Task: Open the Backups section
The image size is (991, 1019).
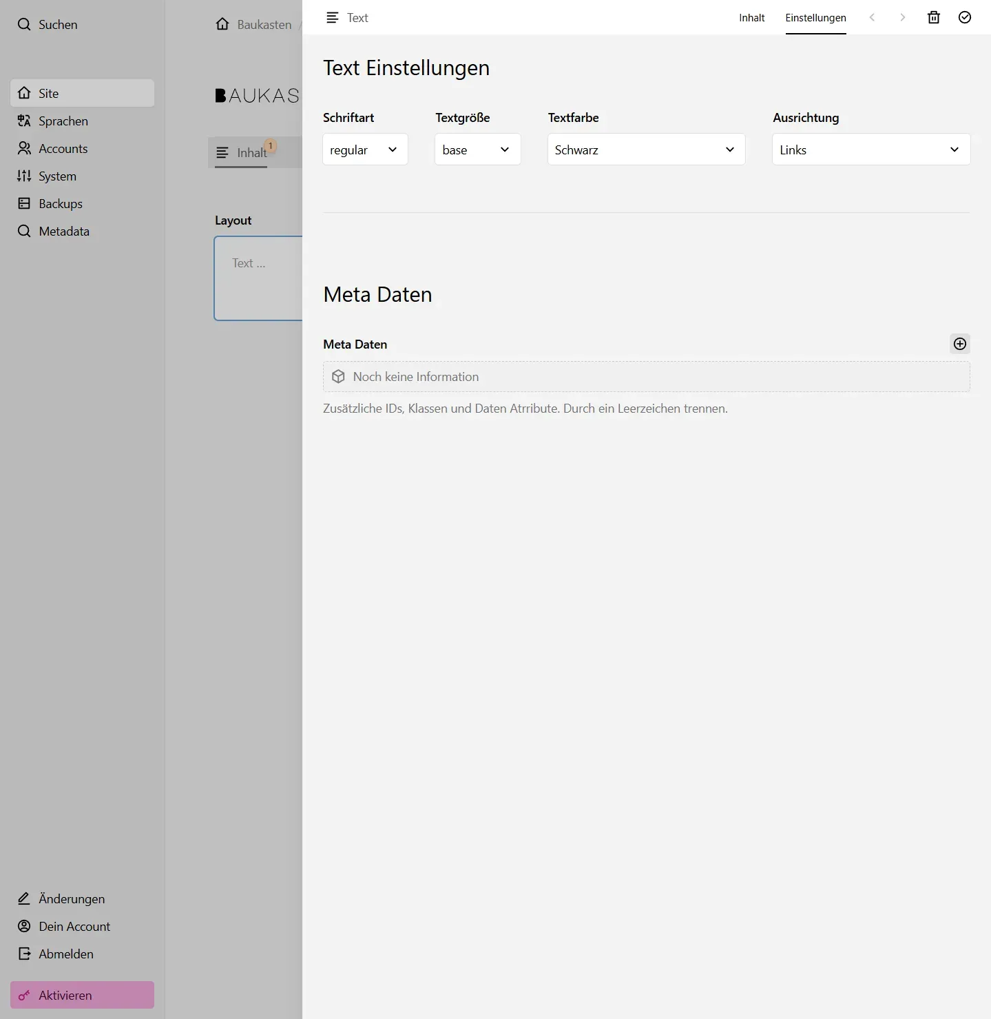Action: (x=59, y=203)
